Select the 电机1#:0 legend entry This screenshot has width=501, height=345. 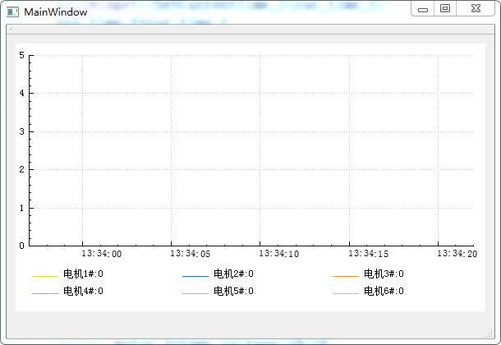[x=67, y=274]
